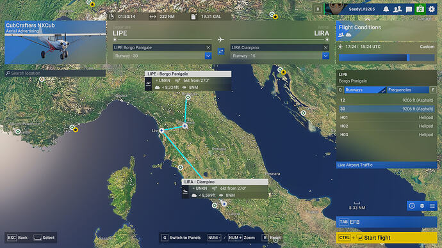Select helipad H02 row
This screenshot has width=442, height=248.
[x=386, y=126]
